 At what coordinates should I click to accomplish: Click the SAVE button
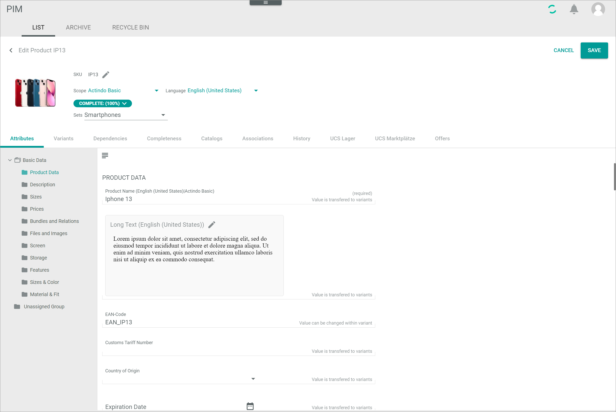pos(594,50)
